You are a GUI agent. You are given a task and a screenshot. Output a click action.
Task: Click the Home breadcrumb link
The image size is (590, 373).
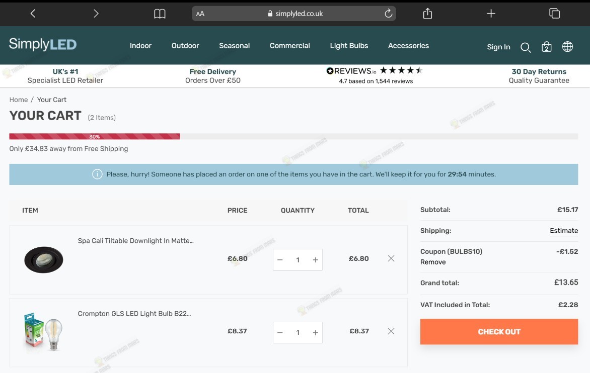[19, 100]
